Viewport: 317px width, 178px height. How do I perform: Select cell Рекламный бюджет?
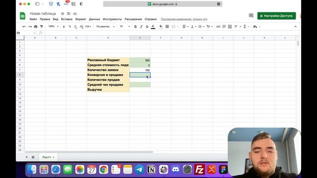pos(108,60)
